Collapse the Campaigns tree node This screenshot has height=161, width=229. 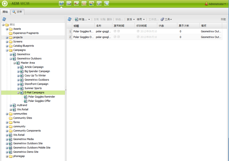click(x=7, y=50)
